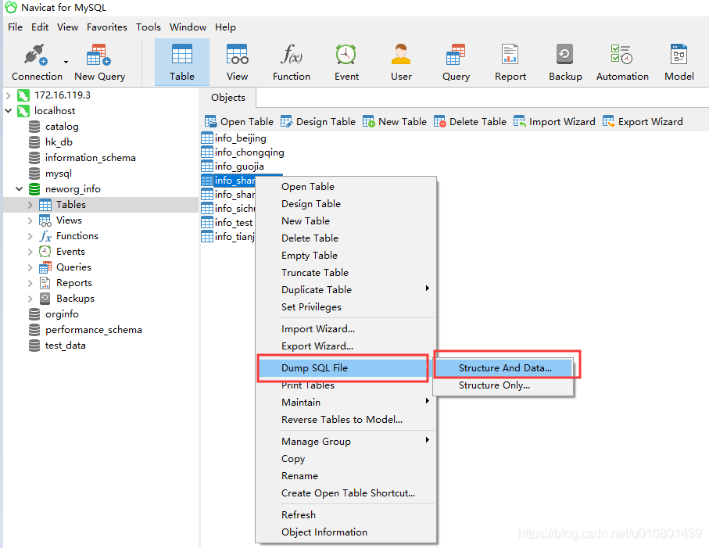The image size is (709, 548).
Task: Expand the 172.16.119.3 connection node
Action: tap(8, 95)
